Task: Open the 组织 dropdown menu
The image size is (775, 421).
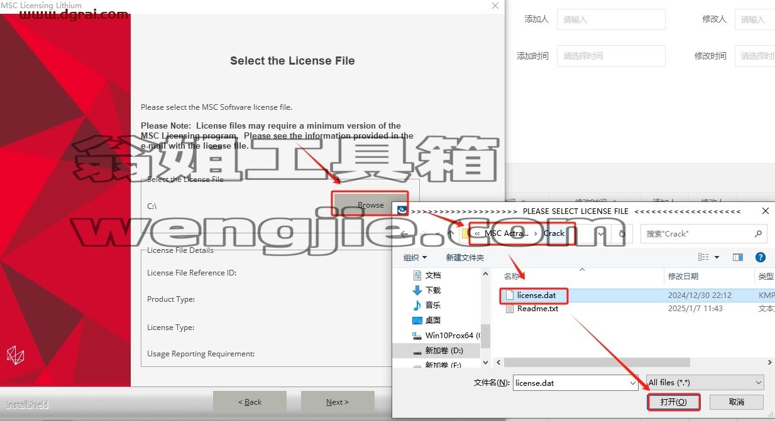Action: pos(415,257)
